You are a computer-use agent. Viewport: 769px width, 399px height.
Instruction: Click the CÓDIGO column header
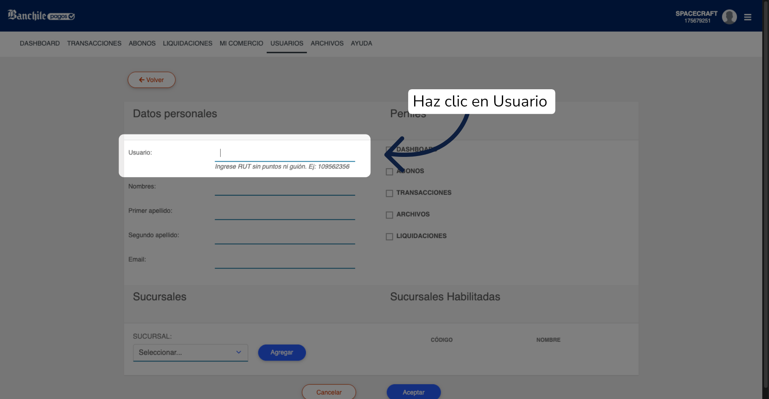click(x=442, y=340)
